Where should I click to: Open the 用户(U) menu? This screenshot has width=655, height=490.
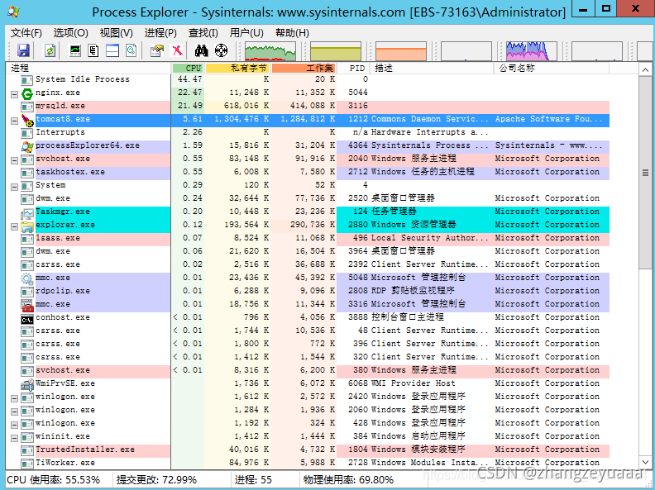click(247, 33)
